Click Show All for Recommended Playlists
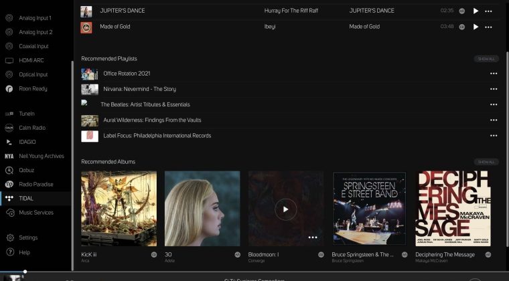Viewport: 509px width, 281px height. (486, 59)
